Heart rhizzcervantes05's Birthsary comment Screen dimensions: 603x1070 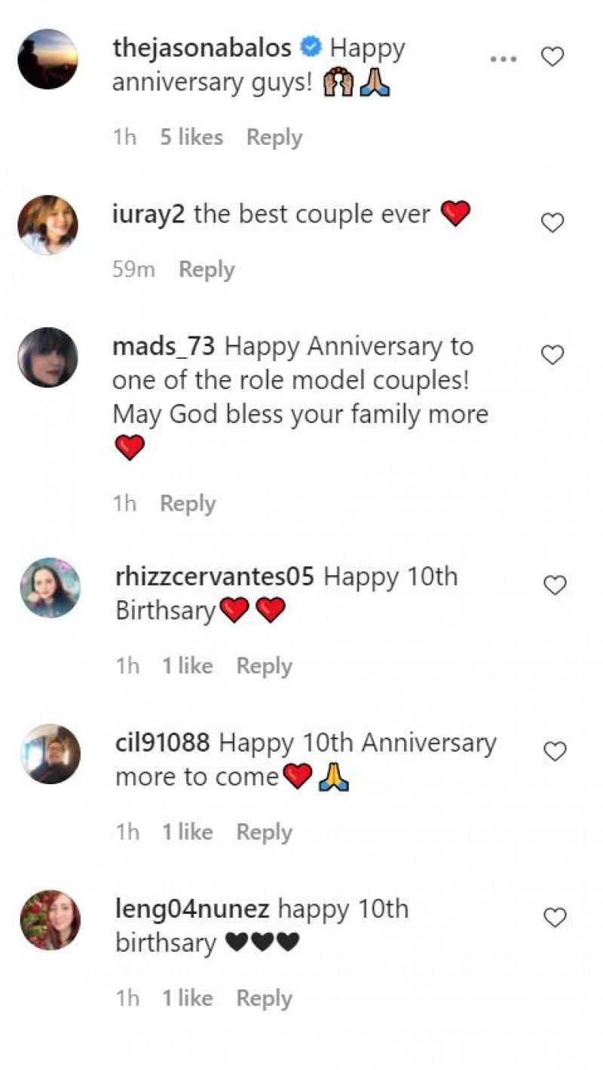[555, 585]
